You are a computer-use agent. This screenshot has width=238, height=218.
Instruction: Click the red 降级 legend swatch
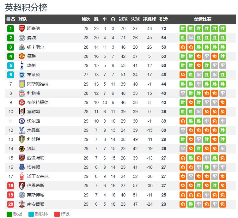(x=57, y=214)
